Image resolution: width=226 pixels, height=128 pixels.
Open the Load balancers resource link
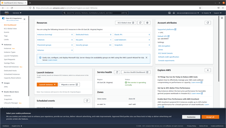[120, 40]
